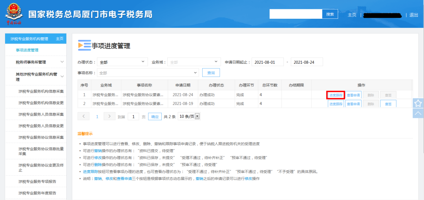The width and height of the screenshot is (424, 200).
Task: Open 涉税专业服务协议变更及终止
Action: tap(41, 168)
